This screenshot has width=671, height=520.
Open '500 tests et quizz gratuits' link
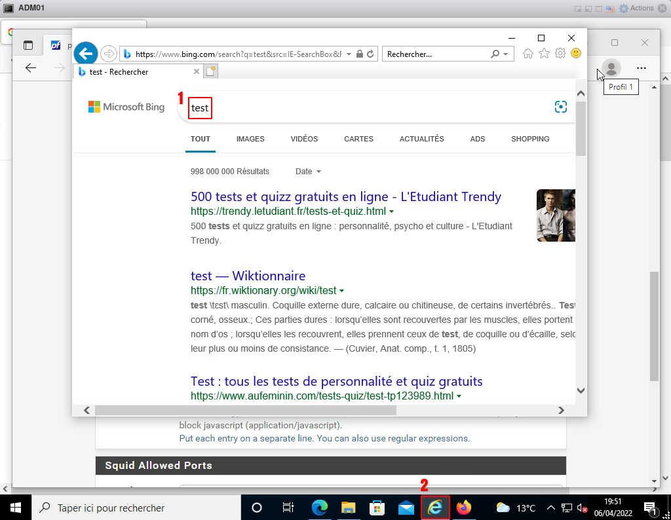(x=345, y=196)
